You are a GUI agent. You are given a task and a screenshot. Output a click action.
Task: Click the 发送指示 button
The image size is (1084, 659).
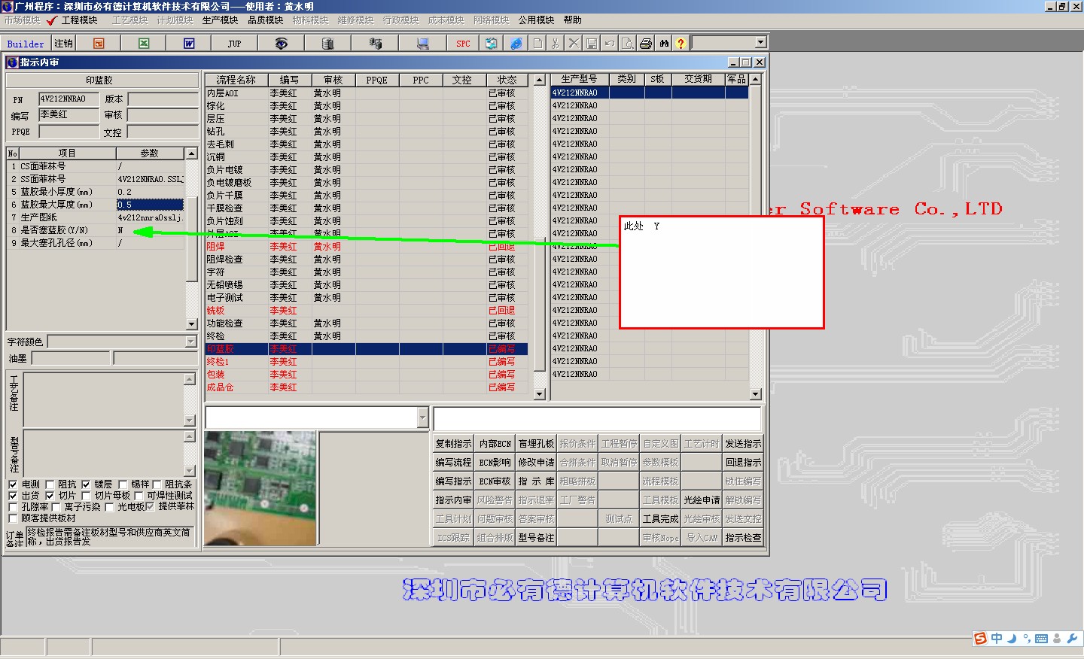point(743,444)
